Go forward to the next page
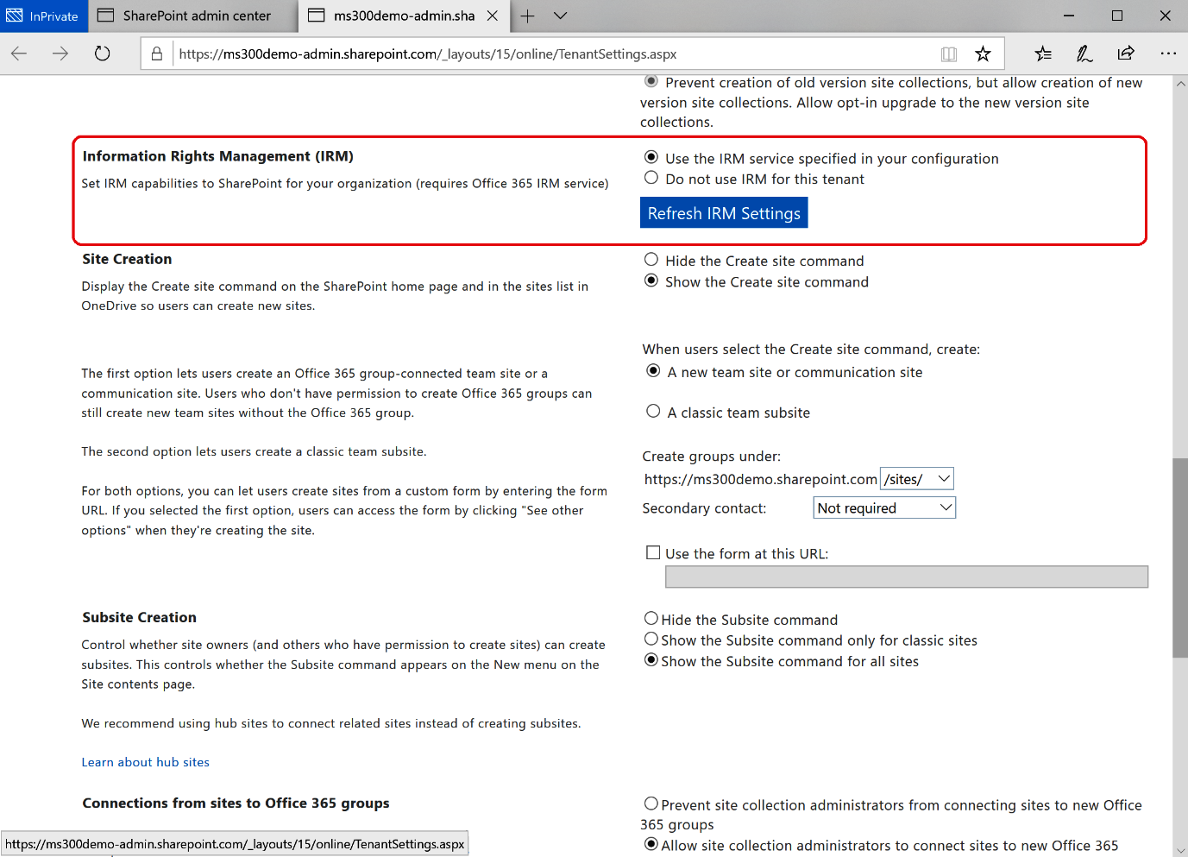Viewport: 1188px width, 857px height. click(60, 54)
